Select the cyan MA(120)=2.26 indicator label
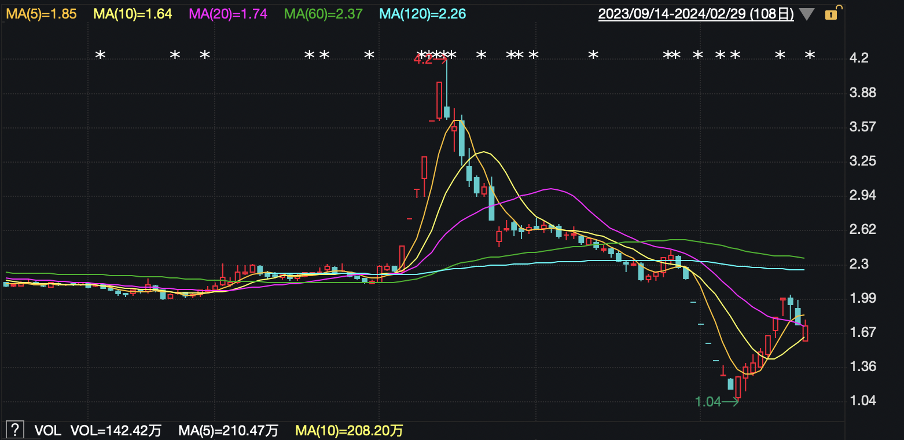Viewport: 904px width, 440px height. pyautogui.click(x=422, y=14)
